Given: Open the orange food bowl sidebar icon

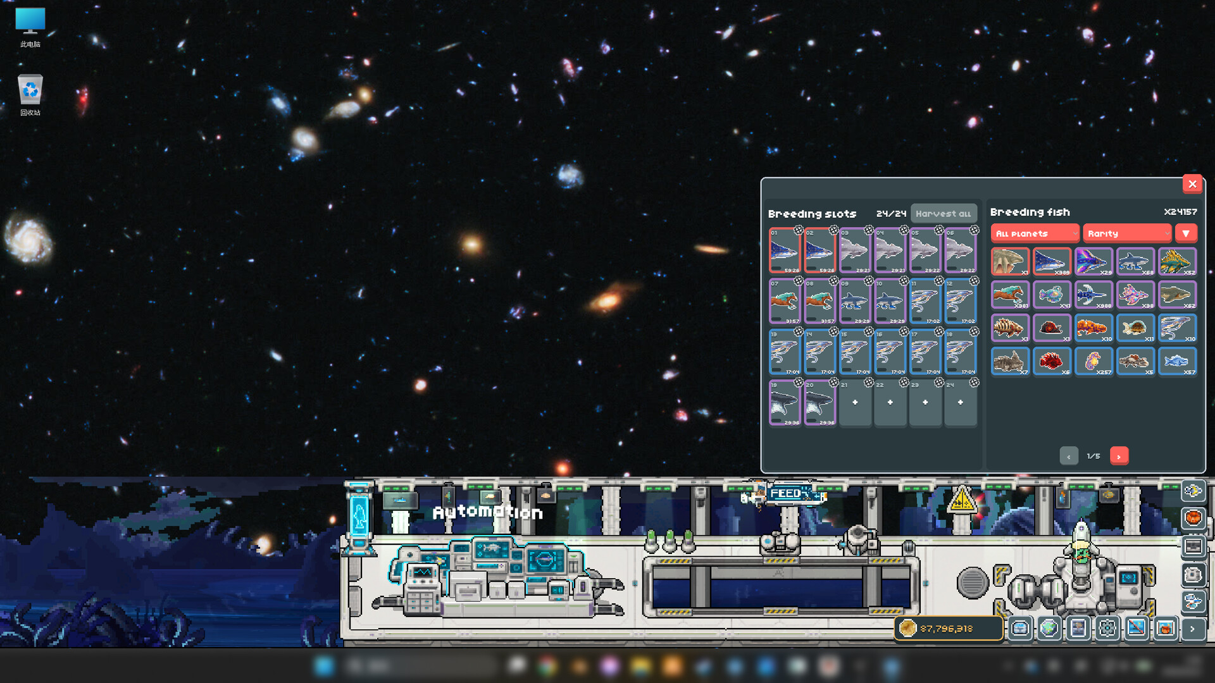Looking at the screenshot, I should click(x=1193, y=518).
